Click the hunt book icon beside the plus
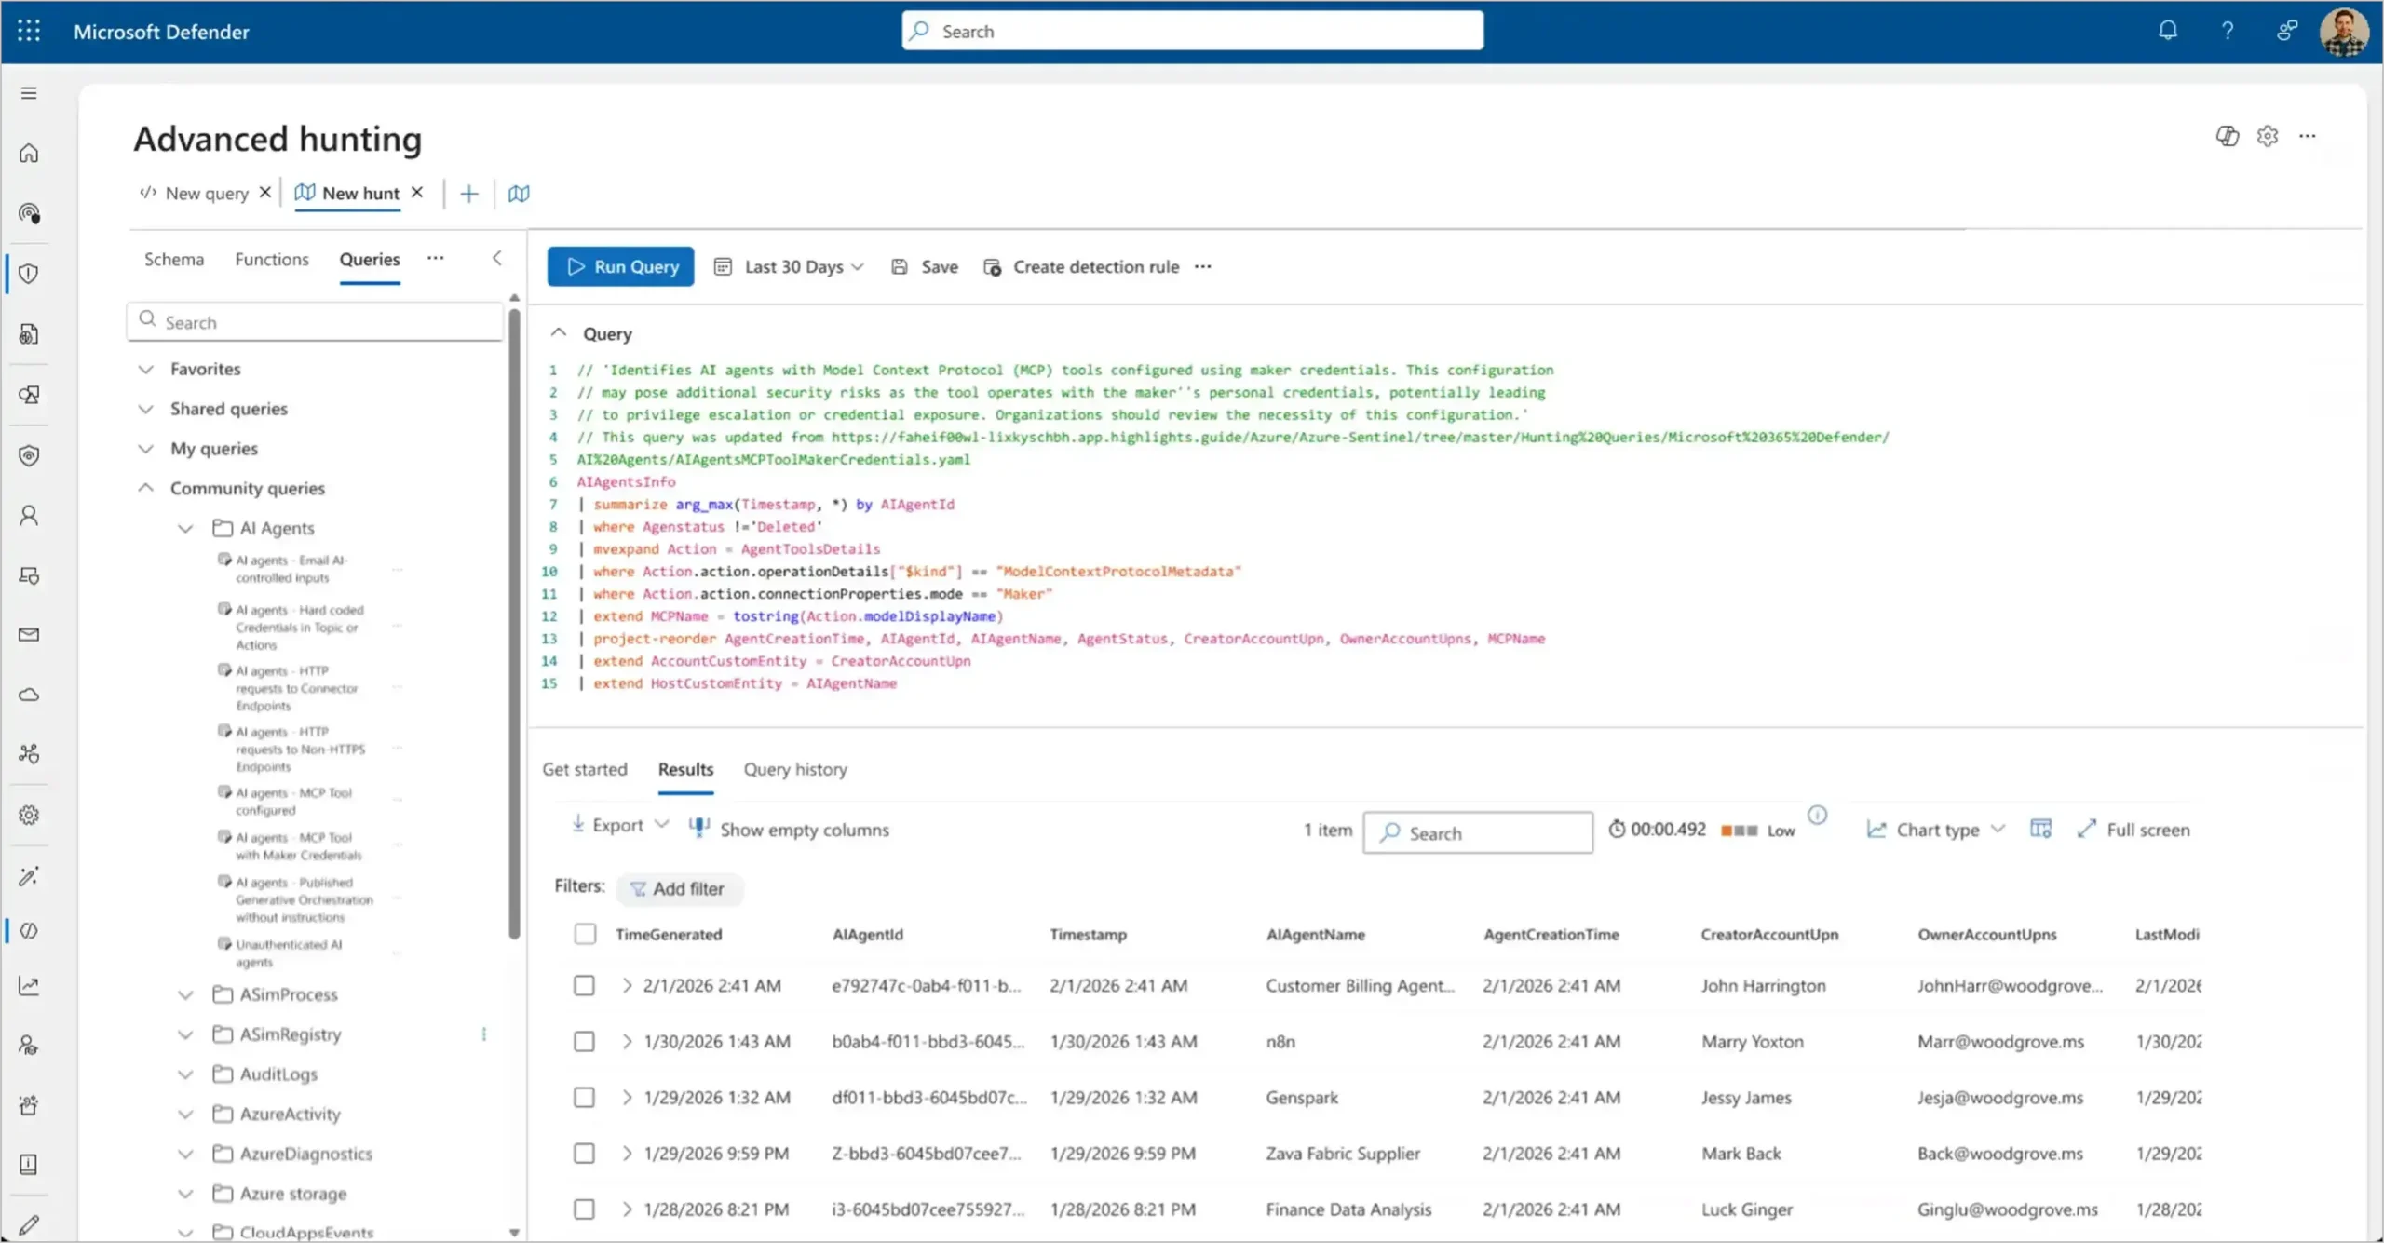Screen dimensions: 2384x1243 519,194
